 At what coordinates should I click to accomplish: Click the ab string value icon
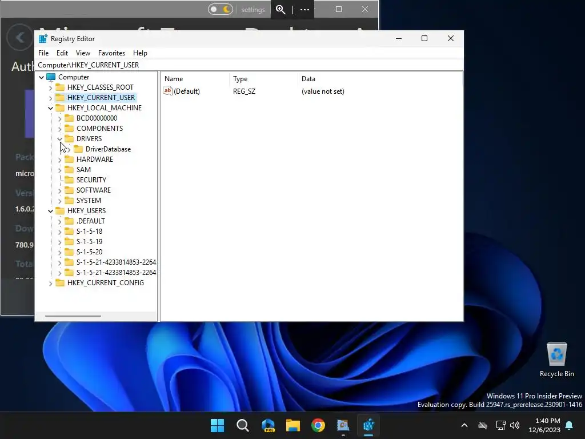pos(168,91)
